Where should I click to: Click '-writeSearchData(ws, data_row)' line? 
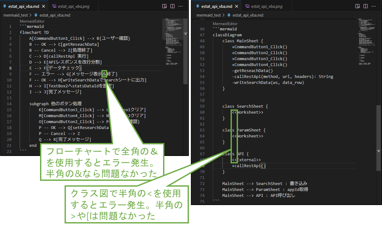[x=268, y=83]
